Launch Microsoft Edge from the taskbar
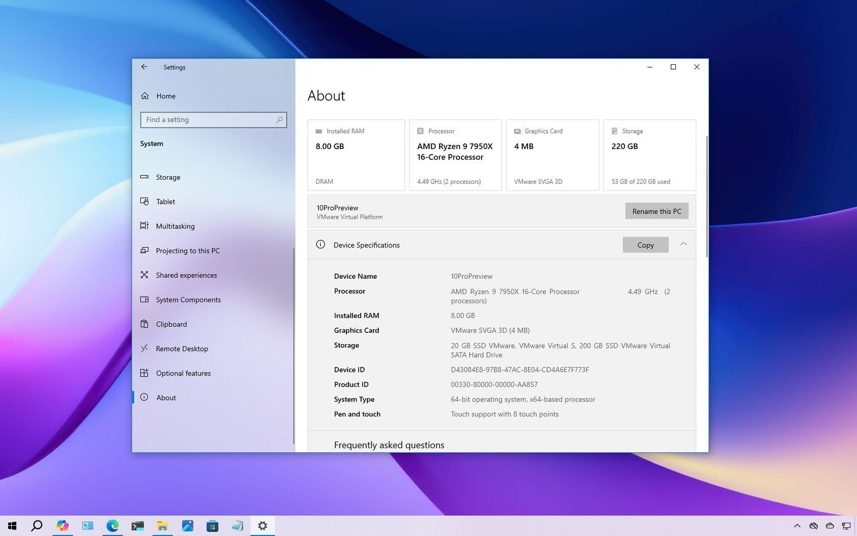 112,525
